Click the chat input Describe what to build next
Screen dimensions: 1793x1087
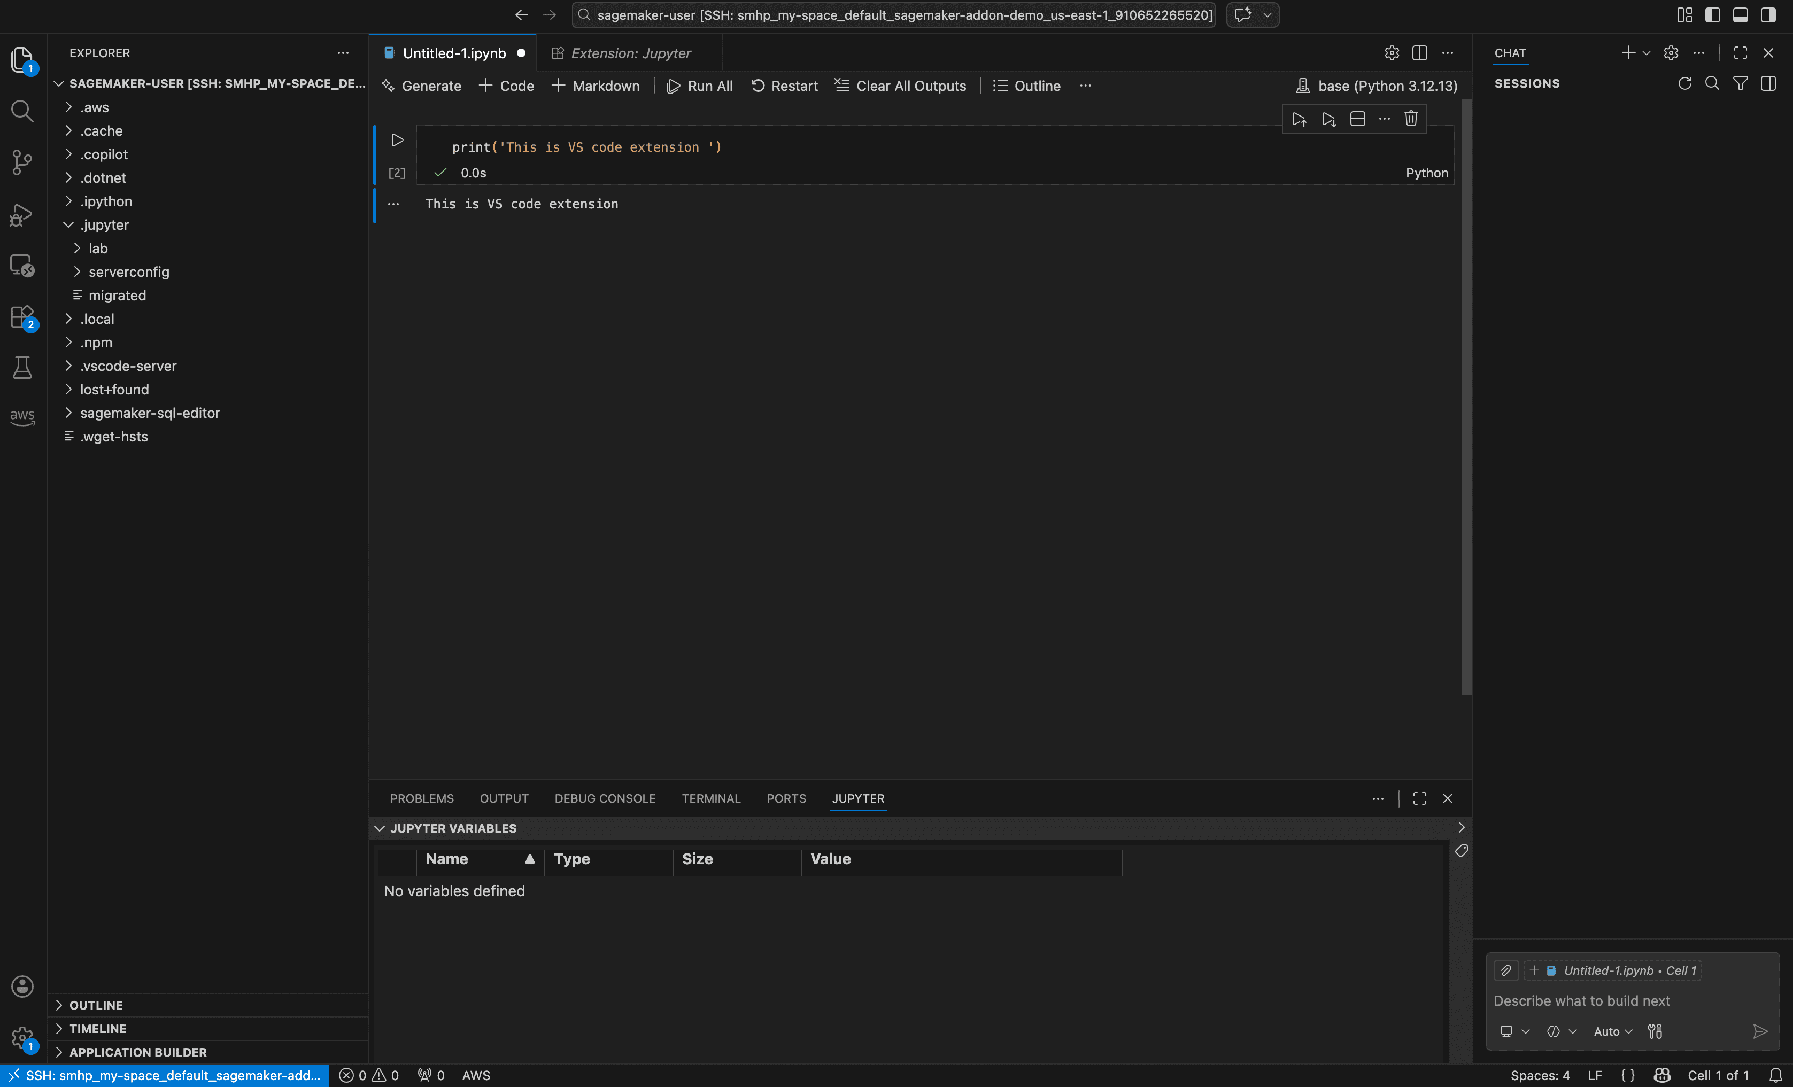point(1632,1000)
